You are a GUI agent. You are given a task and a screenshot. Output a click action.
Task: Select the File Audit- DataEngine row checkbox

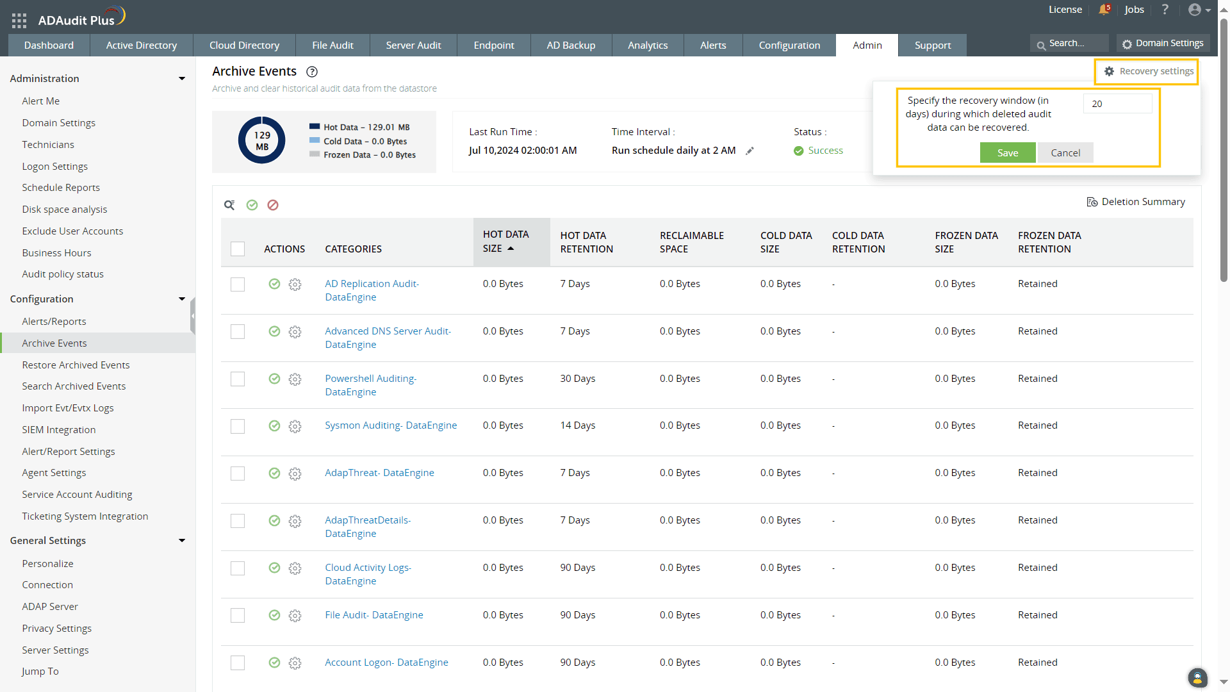pyautogui.click(x=238, y=616)
